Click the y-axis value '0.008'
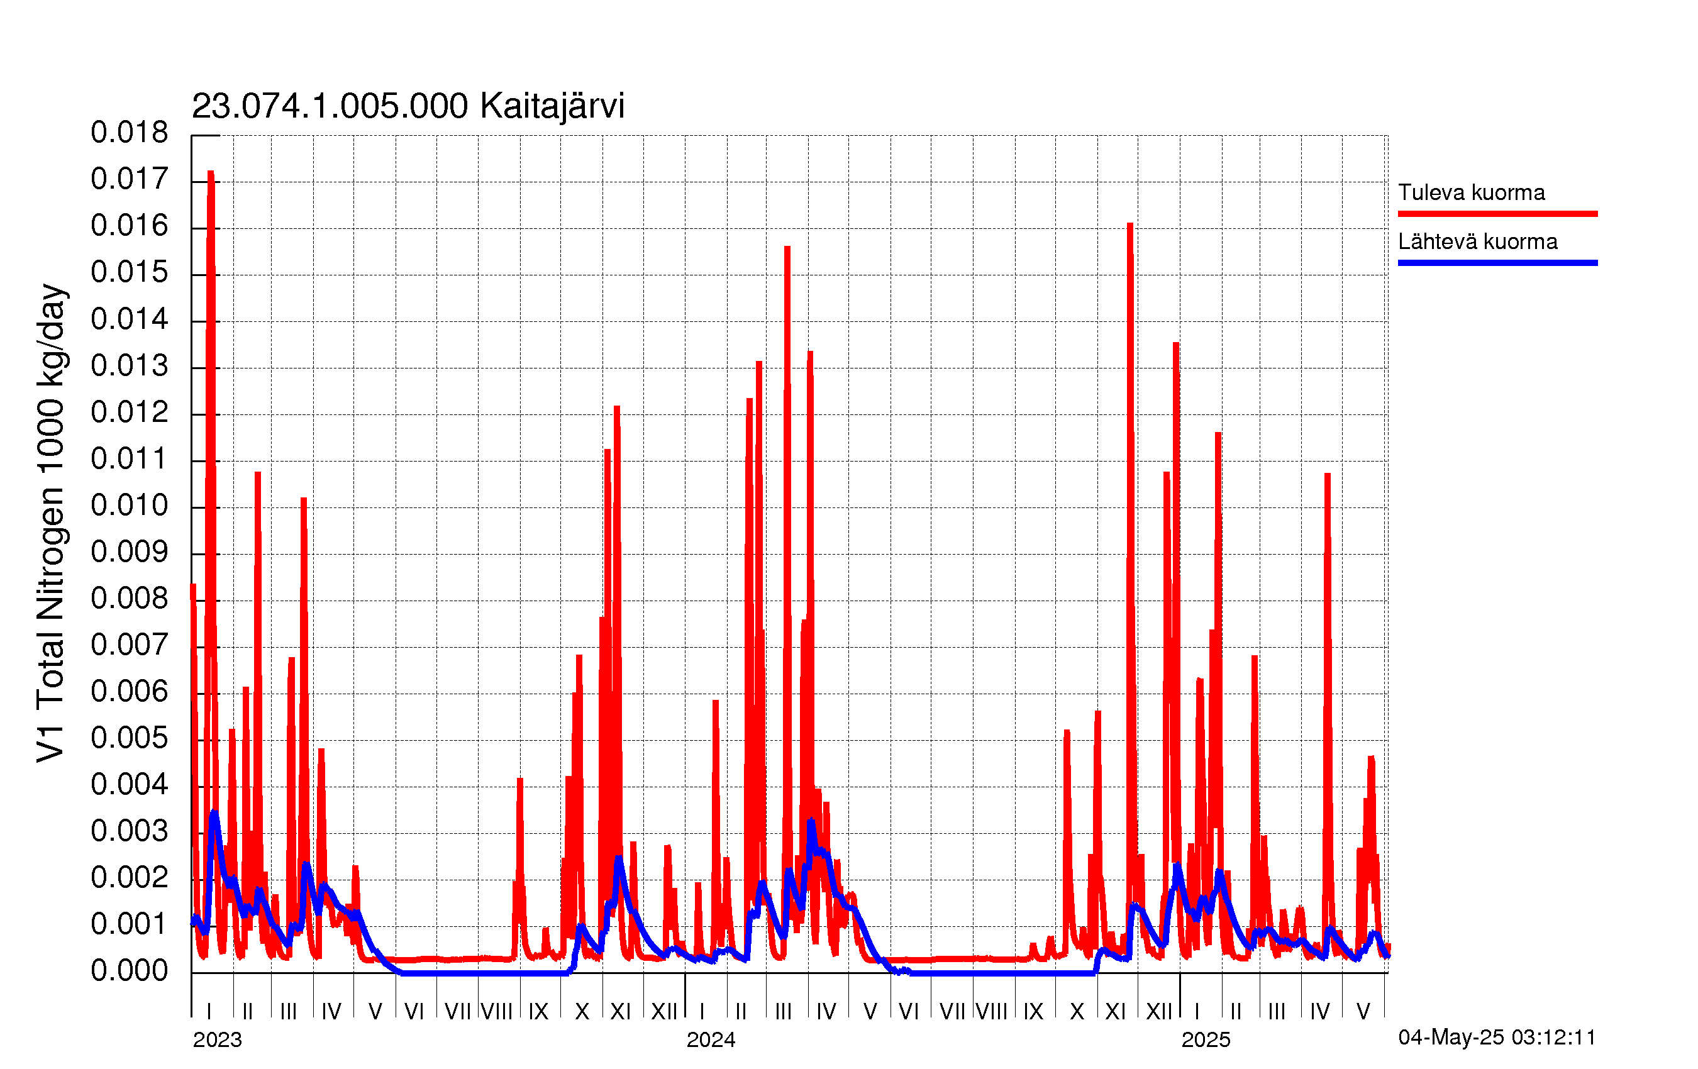 click(130, 599)
